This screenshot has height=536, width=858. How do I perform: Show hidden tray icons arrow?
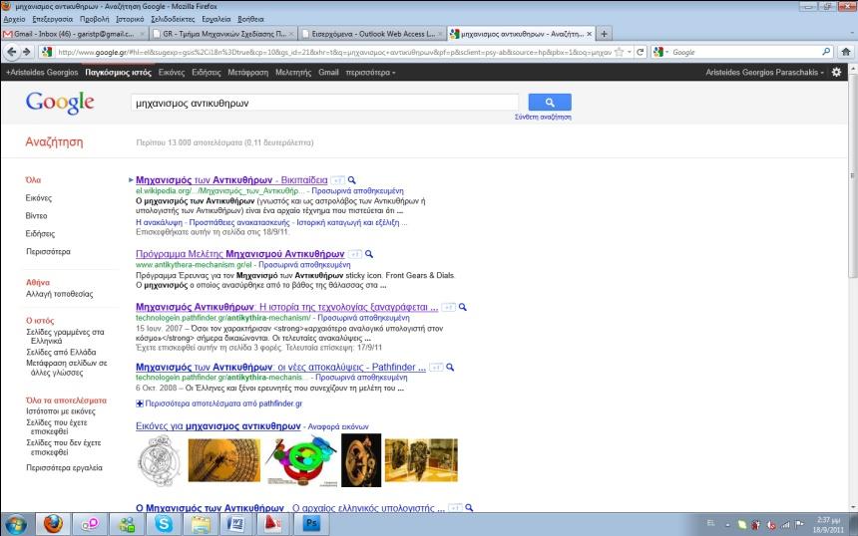(x=727, y=524)
